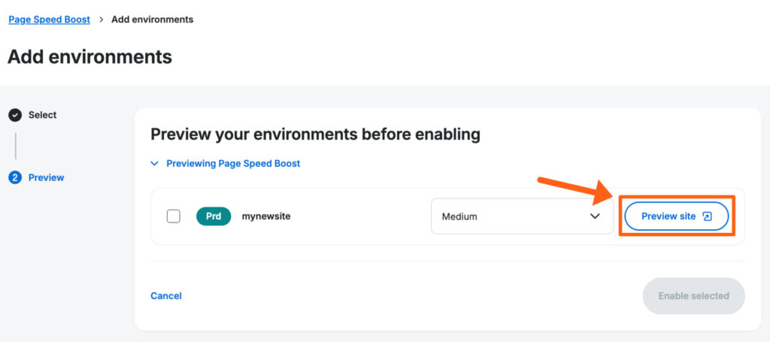Collapse the Previewing Page Speed Boost section
This screenshot has width=770, height=342.
point(155,163)
